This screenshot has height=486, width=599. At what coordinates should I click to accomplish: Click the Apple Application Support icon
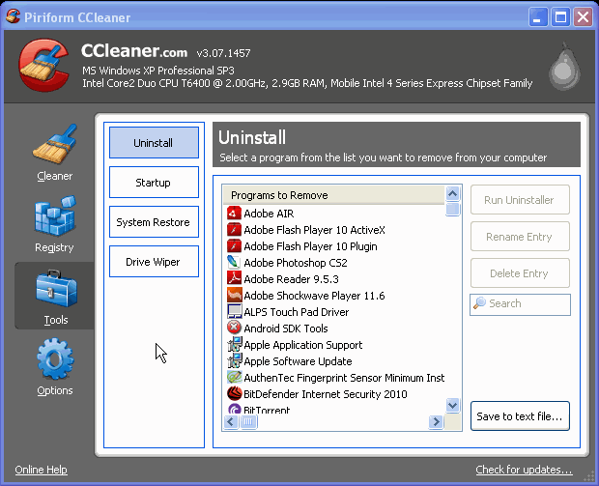234,344
